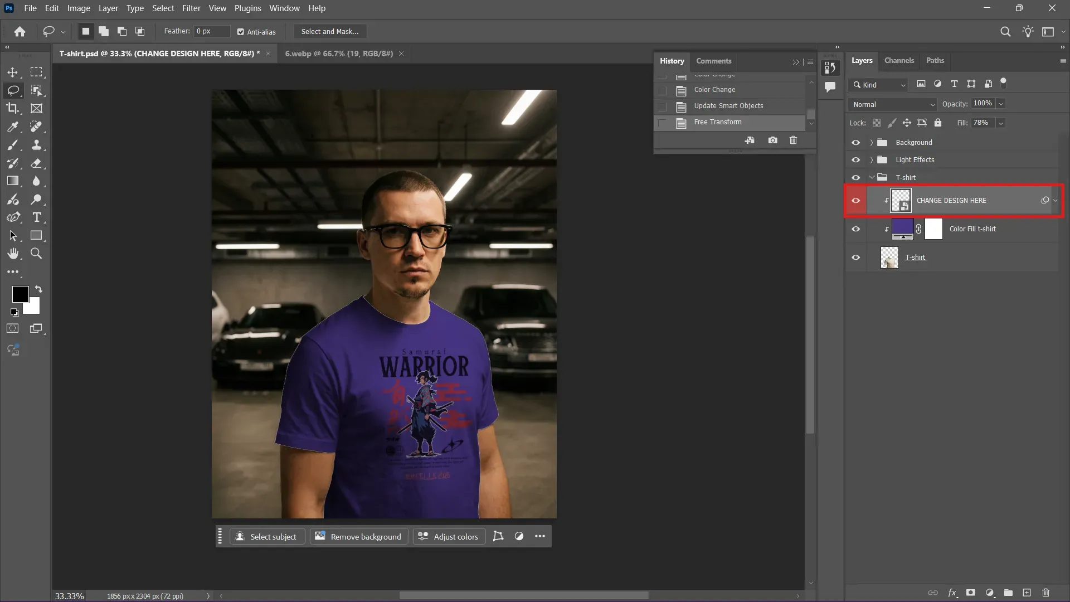
Task: Click the Remove background button
Action: (358, 536)
